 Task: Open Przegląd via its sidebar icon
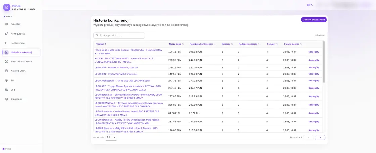click(6, 24)
